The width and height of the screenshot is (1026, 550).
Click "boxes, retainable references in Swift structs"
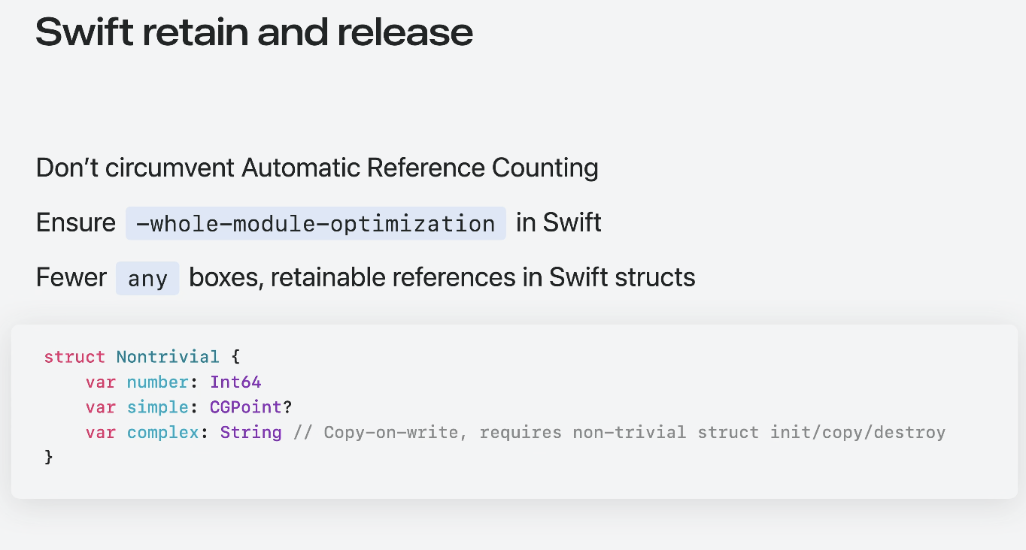442,278
